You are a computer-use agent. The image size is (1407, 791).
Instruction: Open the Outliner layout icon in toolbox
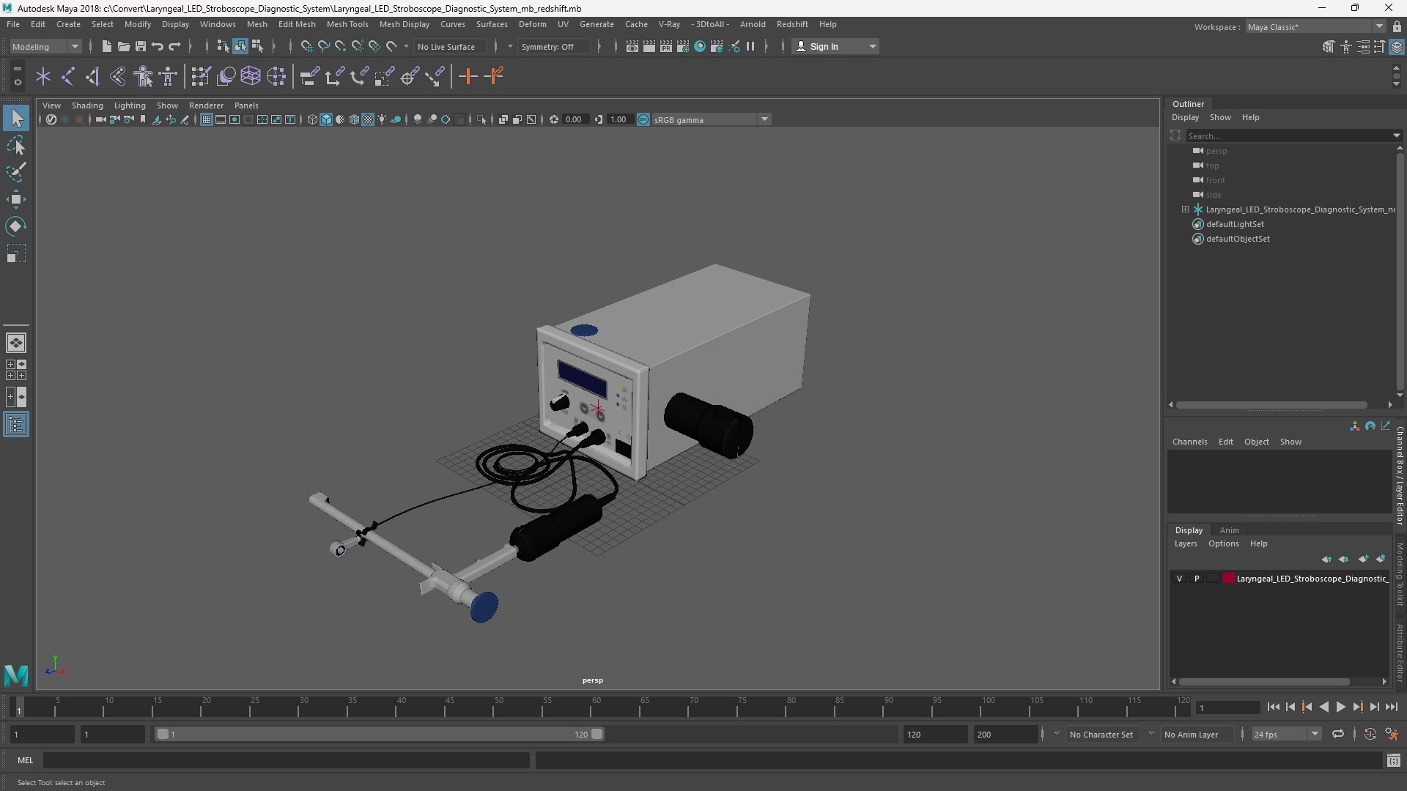[x=16, y=425]
